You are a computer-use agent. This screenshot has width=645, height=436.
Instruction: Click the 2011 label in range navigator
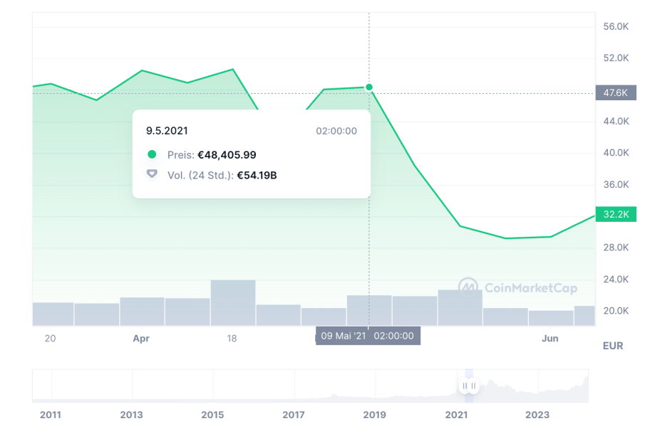point(51,415)
